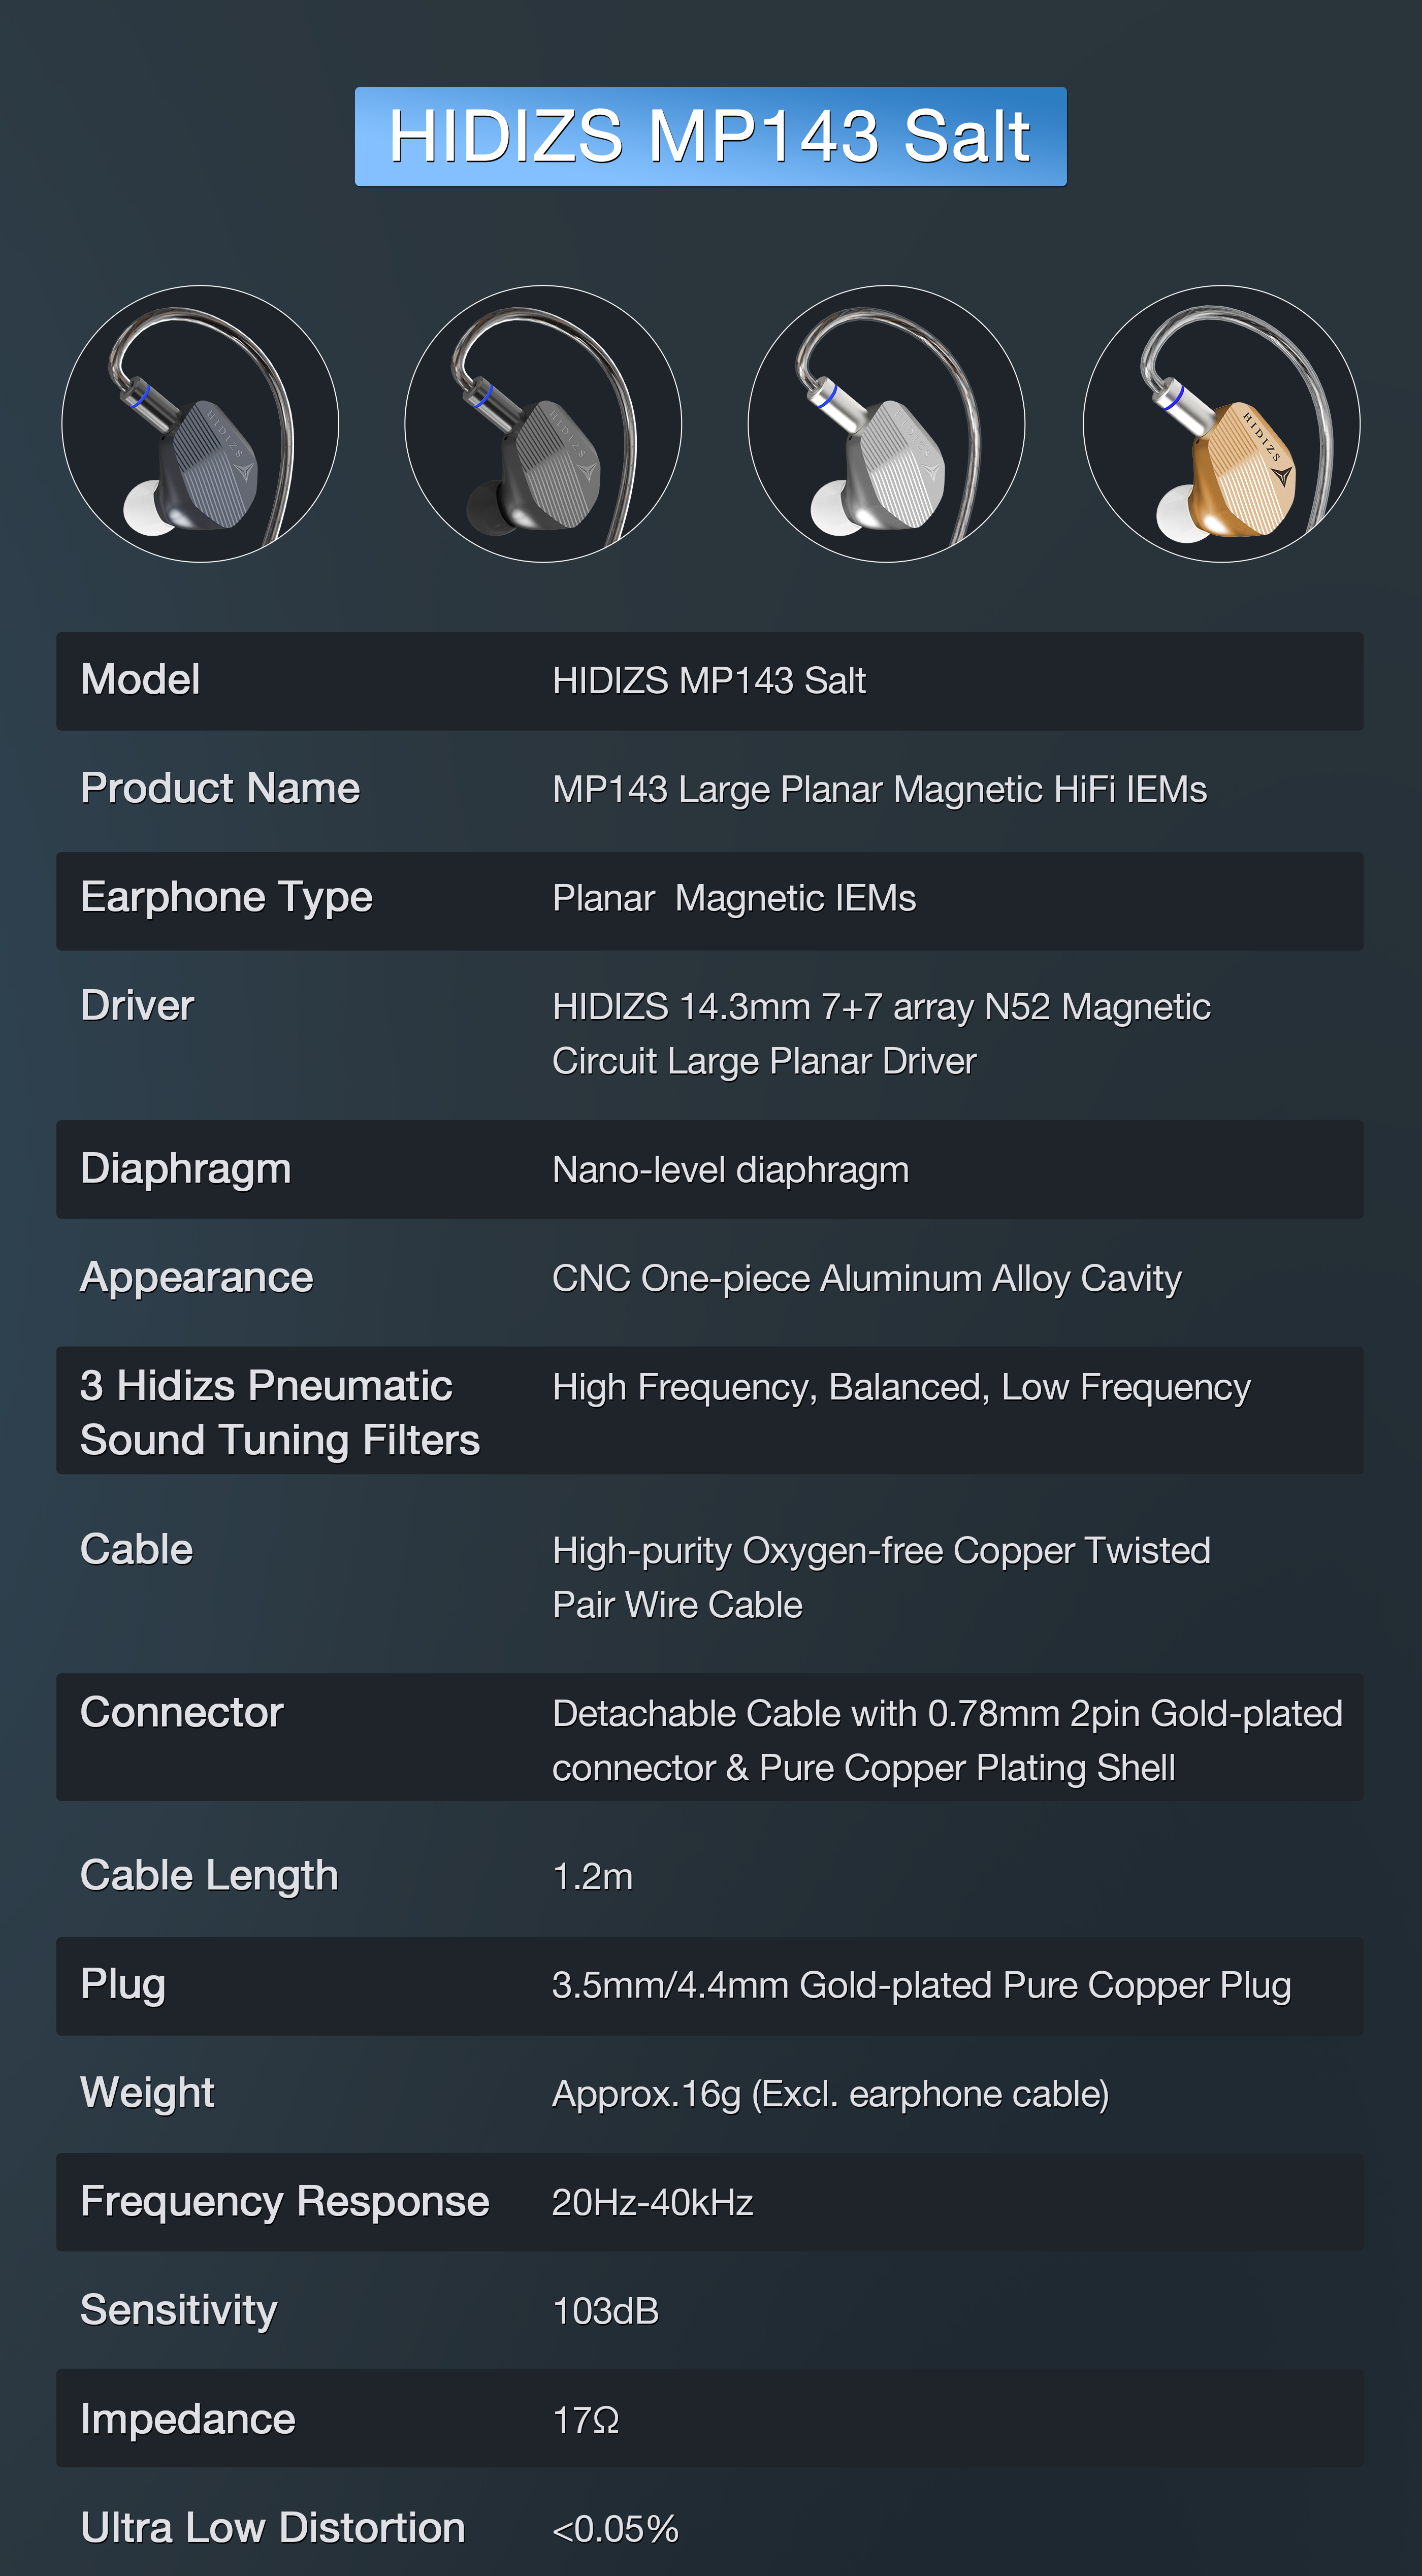
Task: Click the HIDIZS MP143 Salt title banner
Action: tap(710, 136)
